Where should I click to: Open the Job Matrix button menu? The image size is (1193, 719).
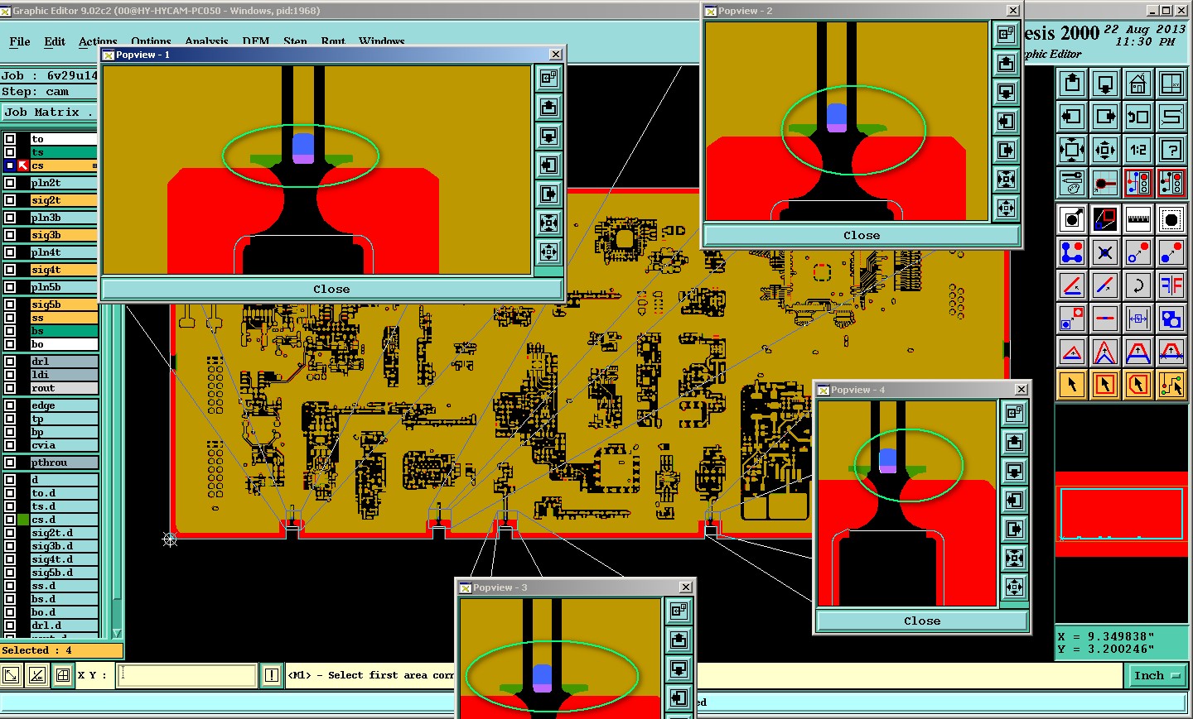point(49,113)
